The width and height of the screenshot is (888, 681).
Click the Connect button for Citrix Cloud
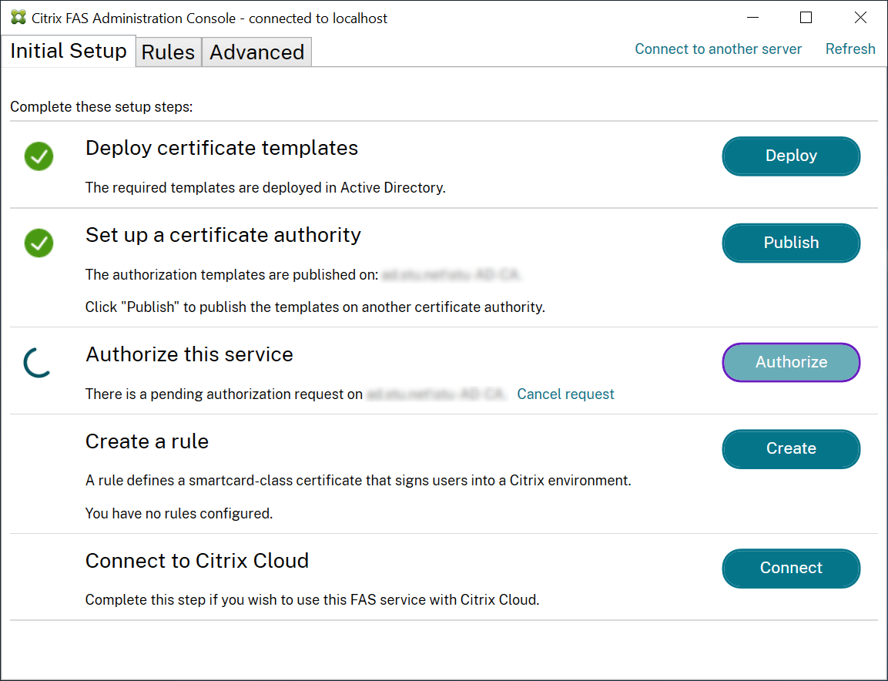[x=791, y=568]
